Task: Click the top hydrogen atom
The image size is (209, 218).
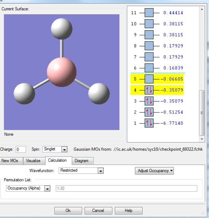Action: [x=62, y=29]
